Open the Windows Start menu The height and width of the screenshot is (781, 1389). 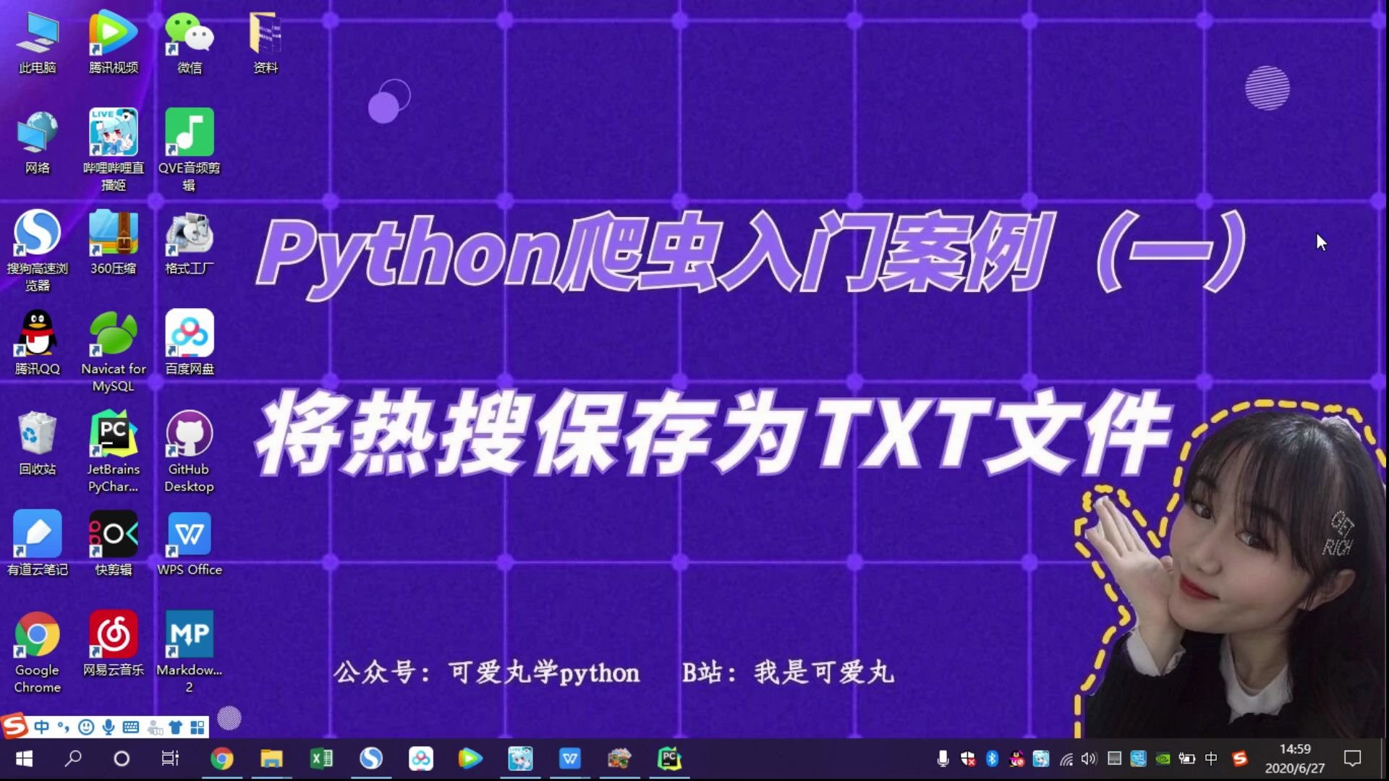23,759
